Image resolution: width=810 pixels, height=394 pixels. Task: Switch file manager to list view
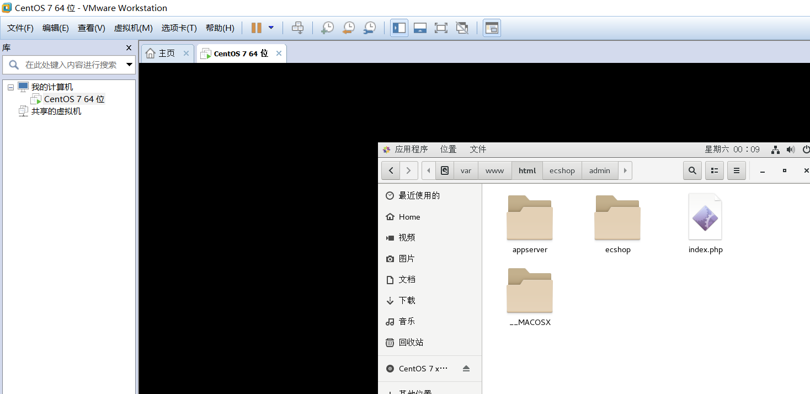(714, 171)
